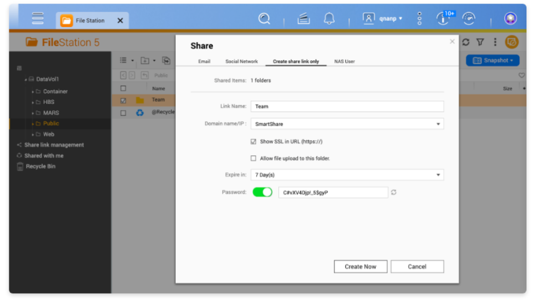Change the Expire in duration dropdown
Viewport: 536px width, 301px height.
pos(438,175)
